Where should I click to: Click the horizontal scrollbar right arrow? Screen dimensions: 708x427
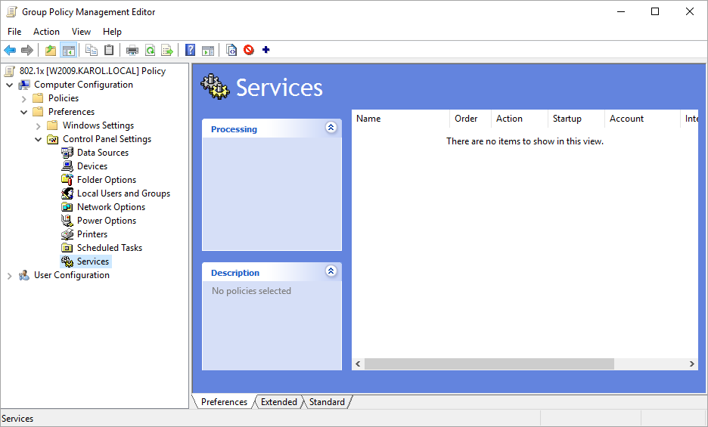point(691,364)
